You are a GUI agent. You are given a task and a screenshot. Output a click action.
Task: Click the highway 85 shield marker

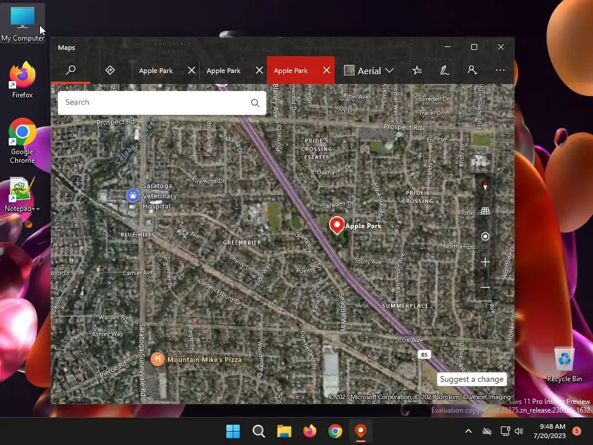pyautogui.click(x=424, y=355)
